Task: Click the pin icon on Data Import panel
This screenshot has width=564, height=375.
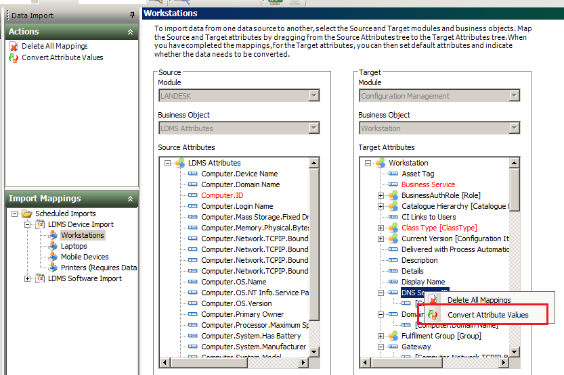Action: [132, 16]
